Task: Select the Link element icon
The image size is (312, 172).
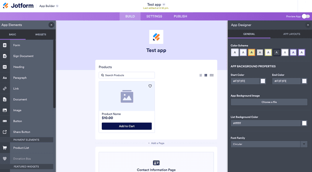Action: click(5, 89)
